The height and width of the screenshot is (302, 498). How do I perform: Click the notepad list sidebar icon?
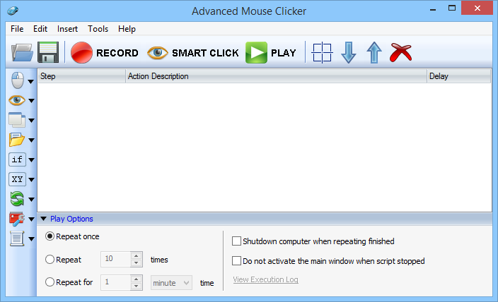click(17, 238)
